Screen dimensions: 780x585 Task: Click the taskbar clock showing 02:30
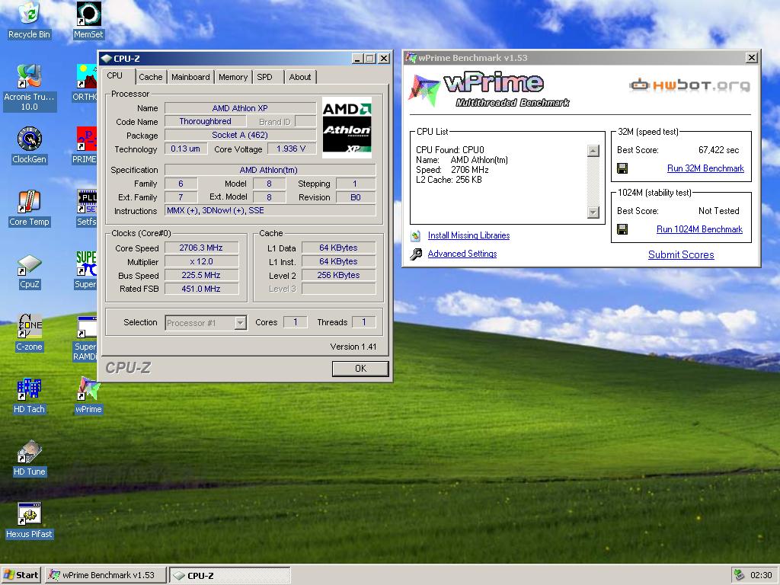click(761, 575)
